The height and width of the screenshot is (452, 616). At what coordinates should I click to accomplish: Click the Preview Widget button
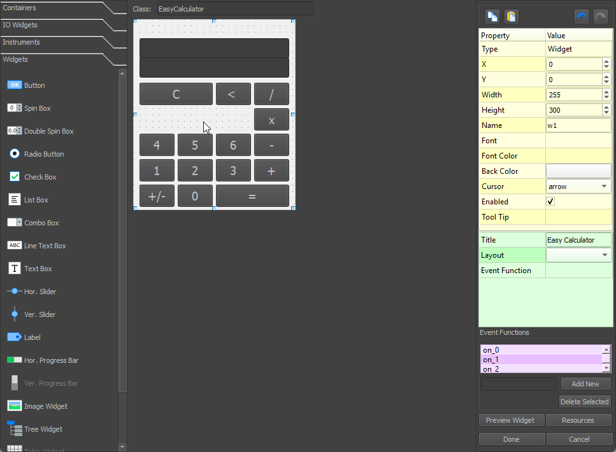[x=512, y=420]
